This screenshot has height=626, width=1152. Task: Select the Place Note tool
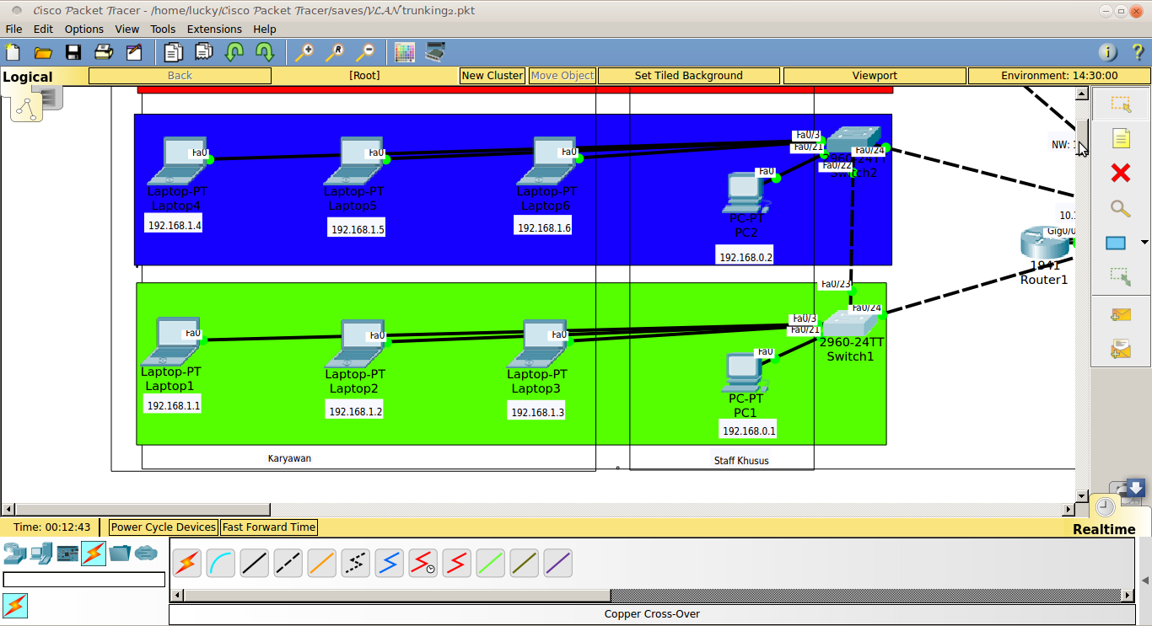[x=1122, y=137]
